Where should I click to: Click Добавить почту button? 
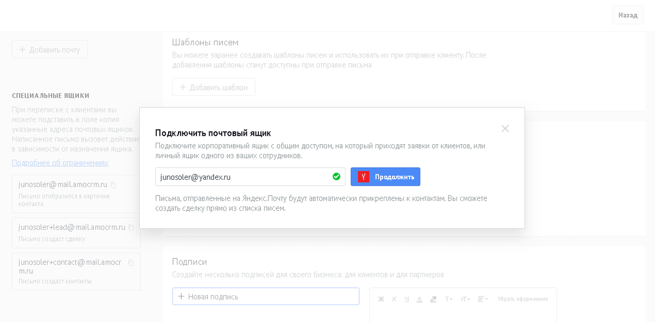pyautogui.click(x=50, y=50)
